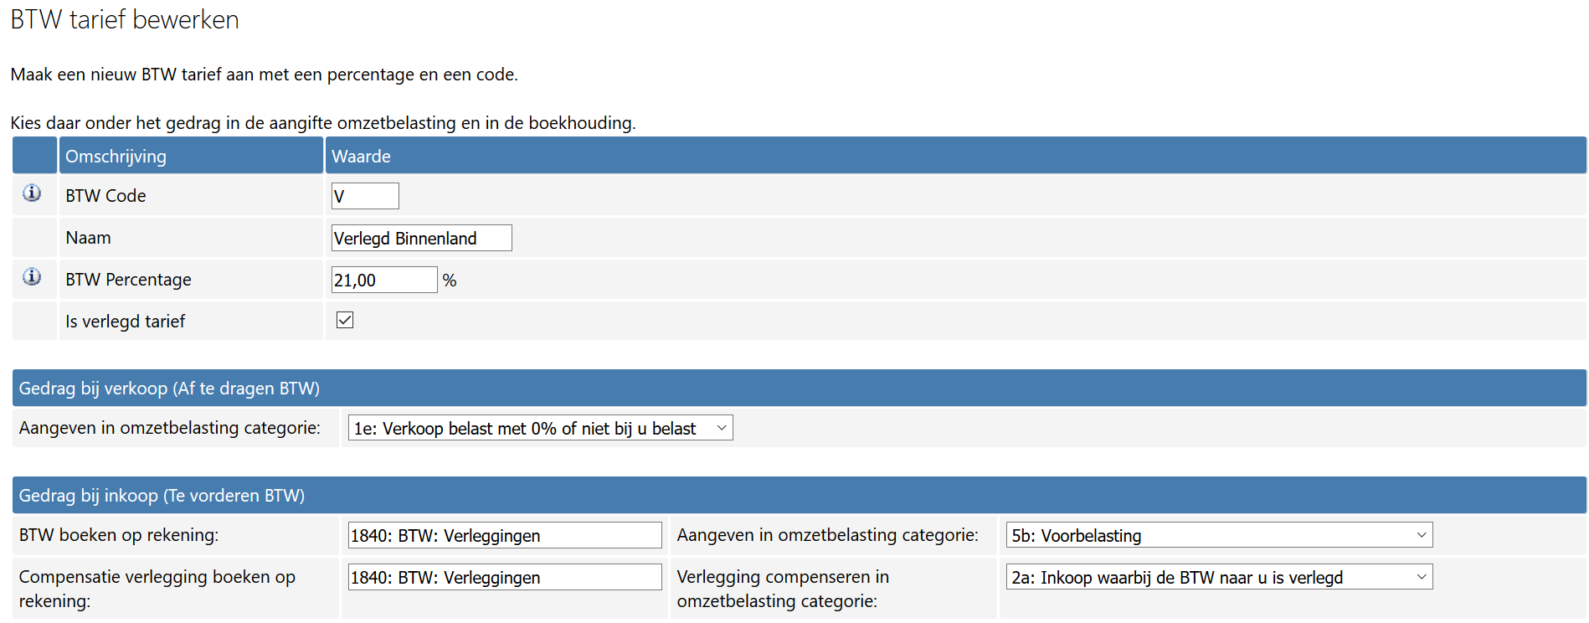1589x623 pixels.
Task: Click the 'Is verlegd tarief' label
Action: 125,322
